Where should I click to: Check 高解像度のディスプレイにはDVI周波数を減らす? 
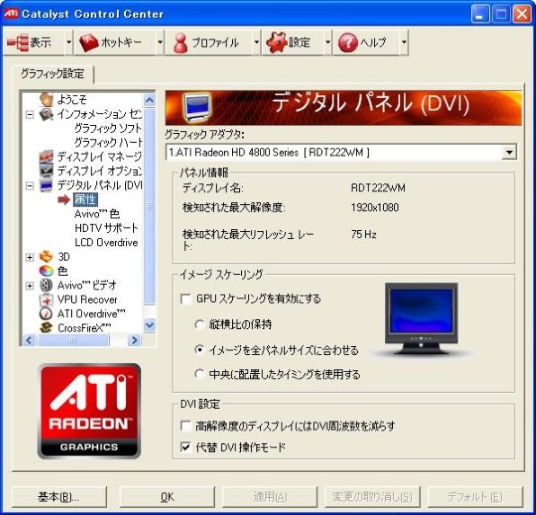click(185, 426)
